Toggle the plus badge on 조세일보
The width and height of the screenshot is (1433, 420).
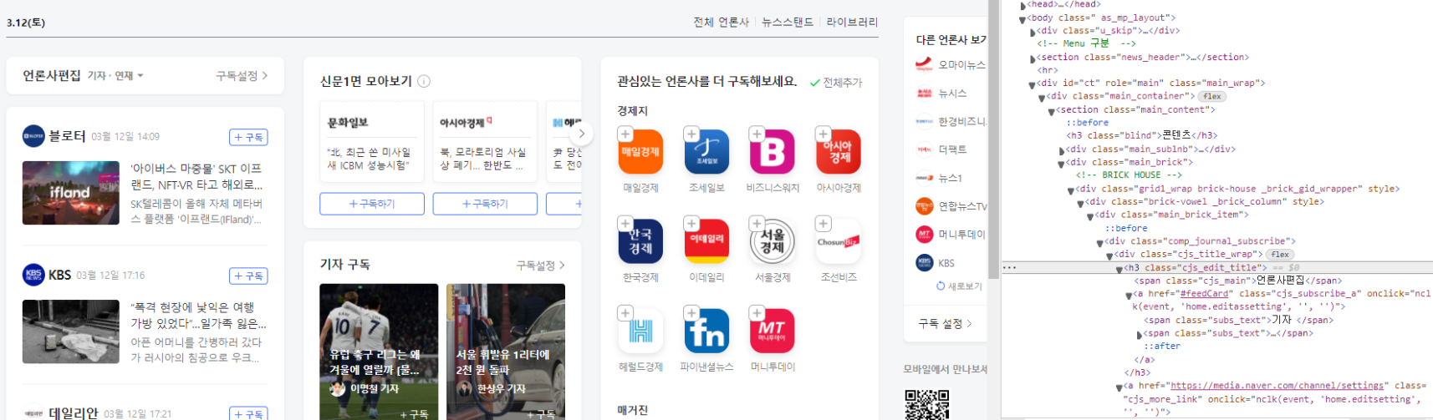[691, 134]
